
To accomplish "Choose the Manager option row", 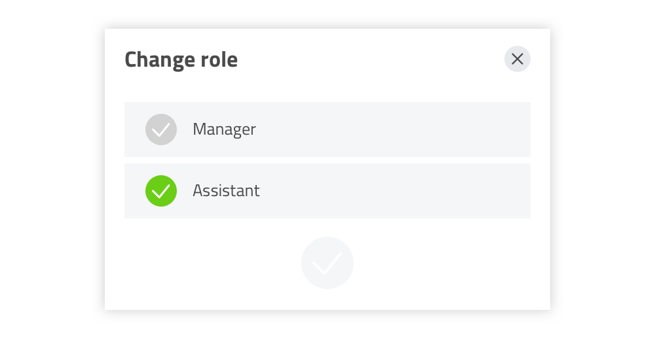I will point(327,129).
